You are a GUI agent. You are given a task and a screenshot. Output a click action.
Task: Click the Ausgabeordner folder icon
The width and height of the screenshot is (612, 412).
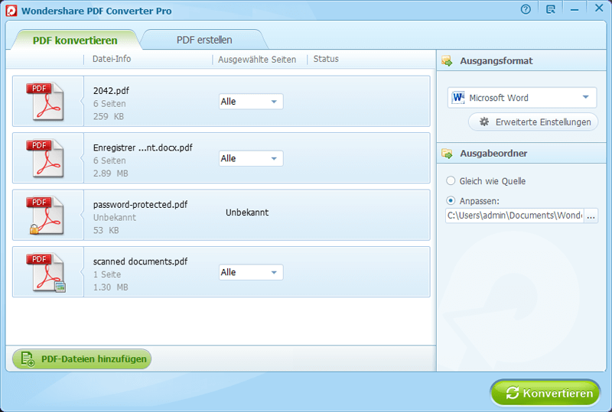click(447, 154)
